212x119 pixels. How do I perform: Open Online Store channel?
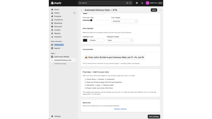(x=59, y=45)
